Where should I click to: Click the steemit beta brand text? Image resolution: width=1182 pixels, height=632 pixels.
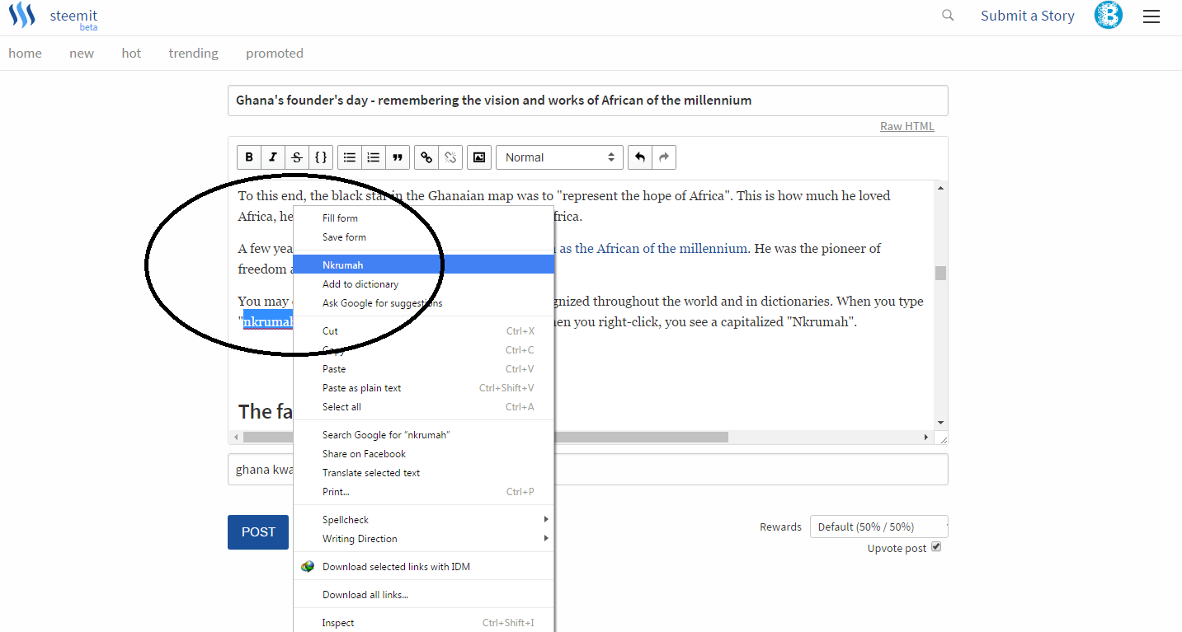coord(73,20)
